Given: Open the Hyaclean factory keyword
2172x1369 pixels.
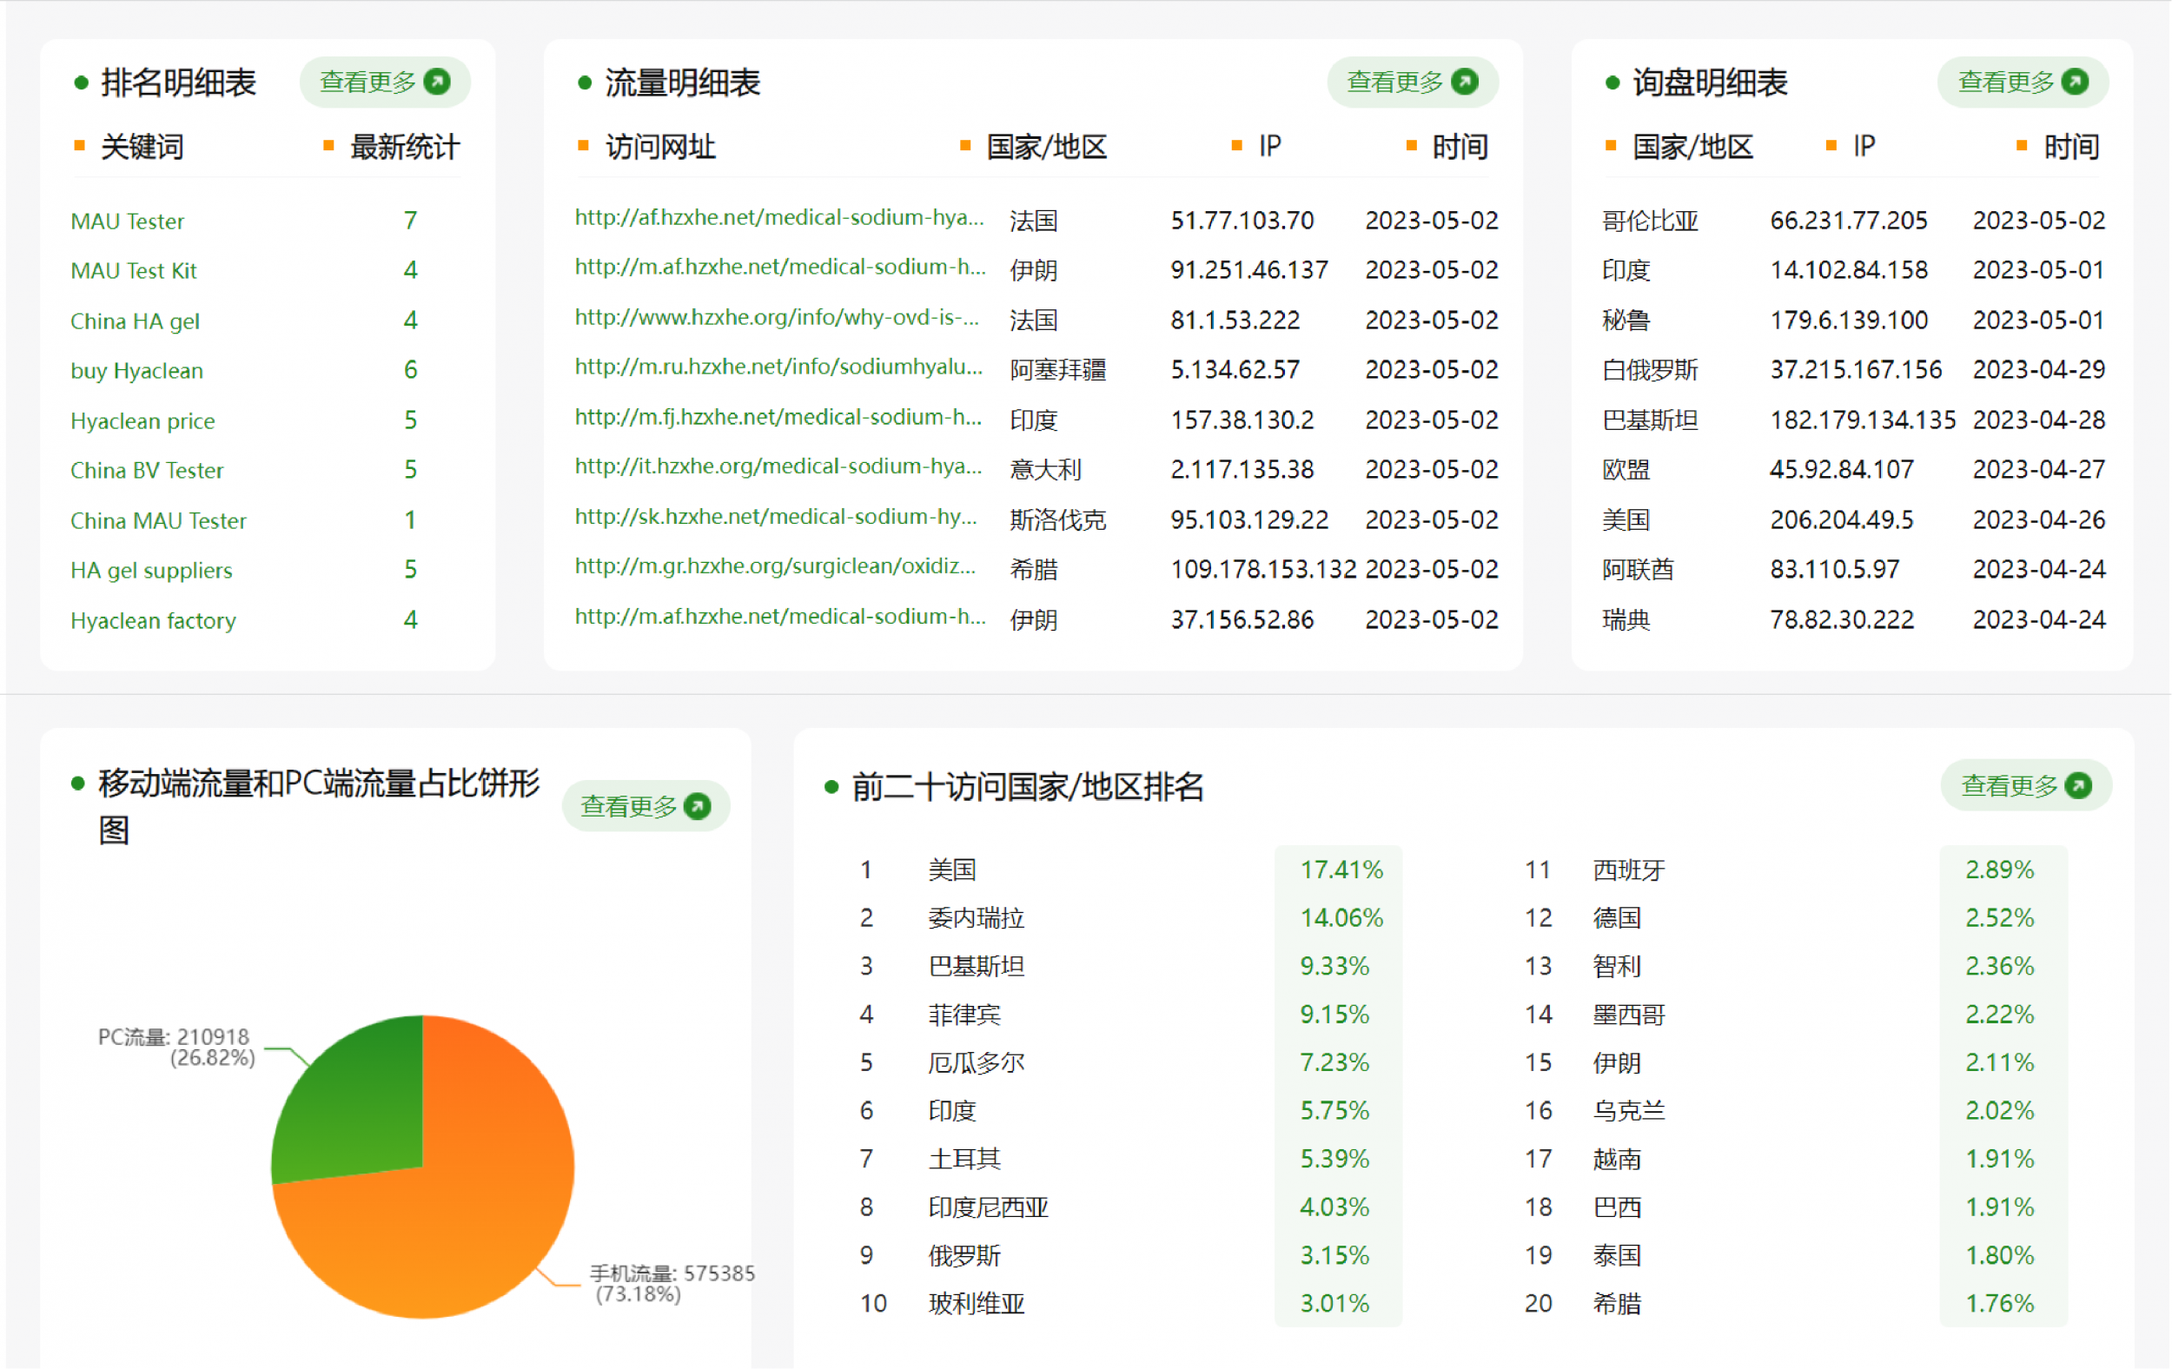Looking at the screenshot, I should click(x=153, y=621).
